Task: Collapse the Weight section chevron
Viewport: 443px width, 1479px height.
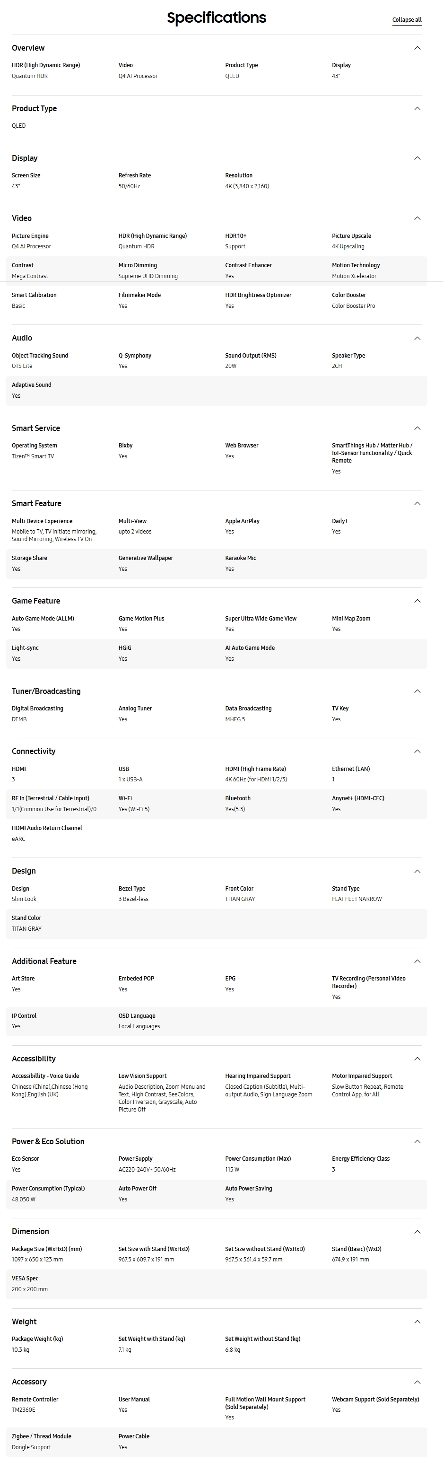Action: [417, 1321]
